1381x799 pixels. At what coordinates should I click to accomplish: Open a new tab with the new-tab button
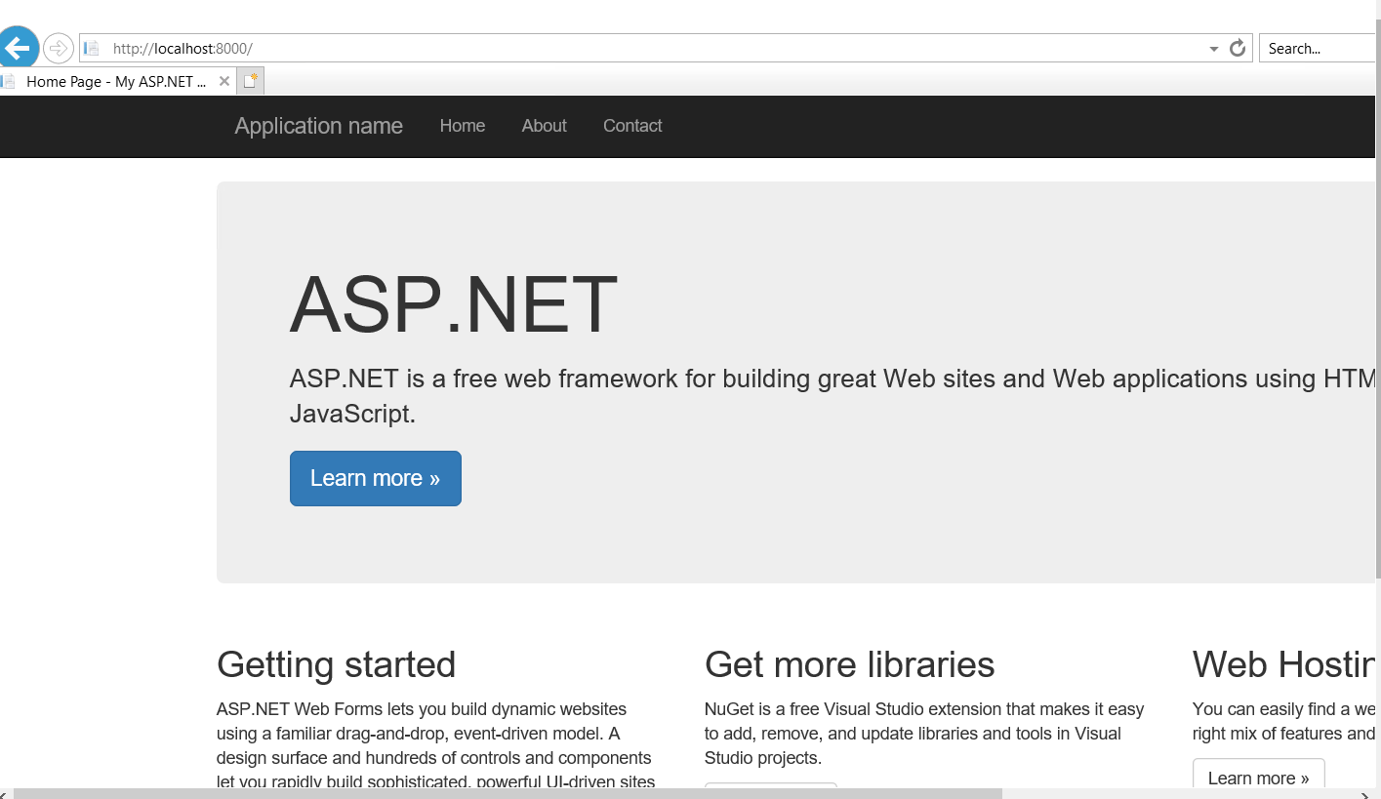(x=251, y=81)
